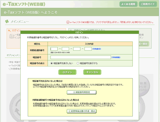Image resolution: width=160 pixels, height=122 pixels.
Task: Focus the second 利用者識別番号 box
Action: point(65,49)
